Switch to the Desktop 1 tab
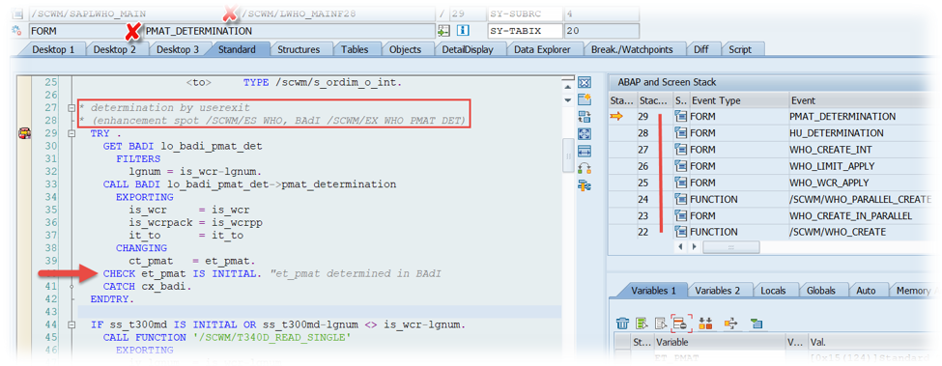 tap(53, 50)
